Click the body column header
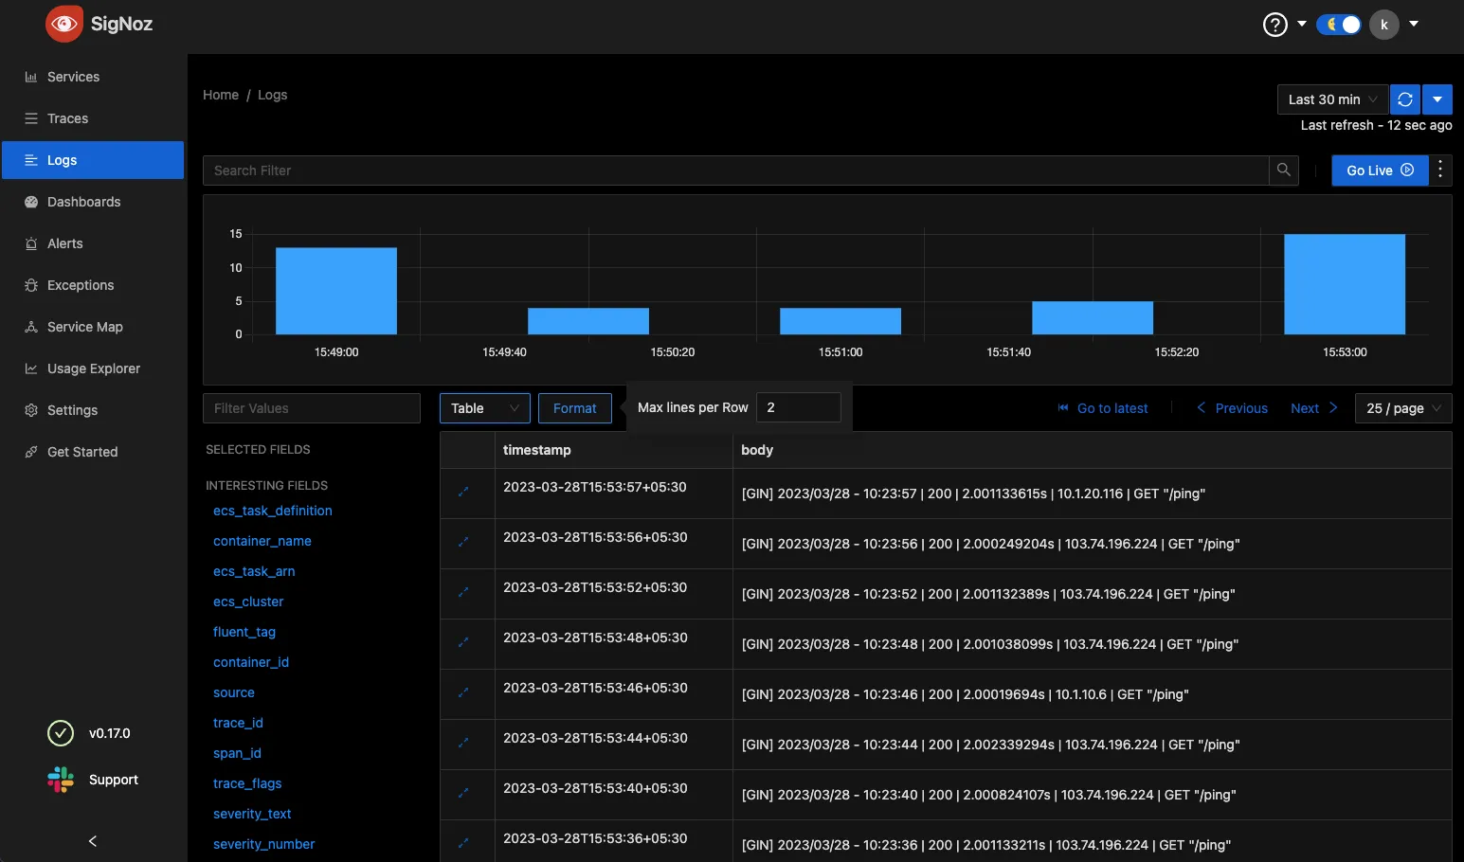Viewport: 1464px width, 862px height. click(1093, 450)
